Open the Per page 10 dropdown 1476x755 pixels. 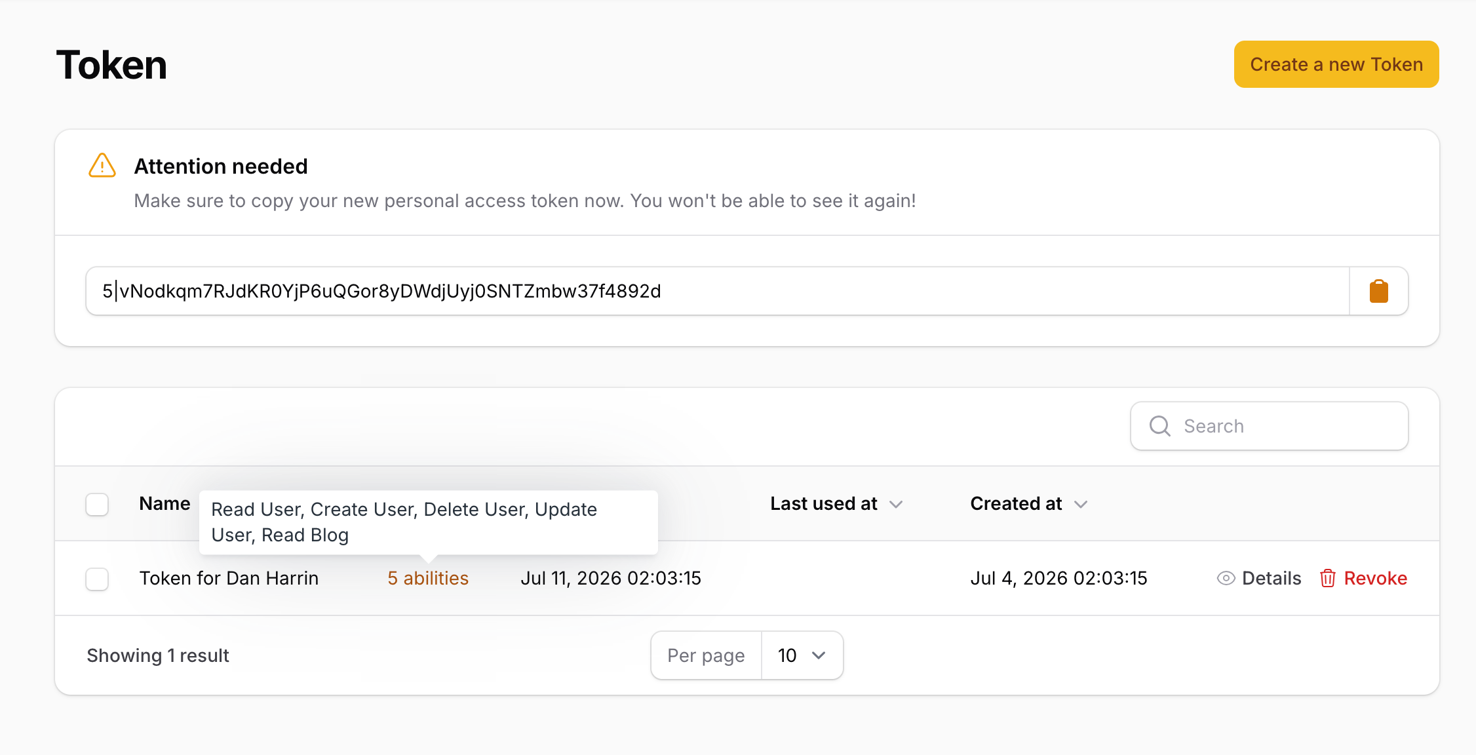(802, 655)
